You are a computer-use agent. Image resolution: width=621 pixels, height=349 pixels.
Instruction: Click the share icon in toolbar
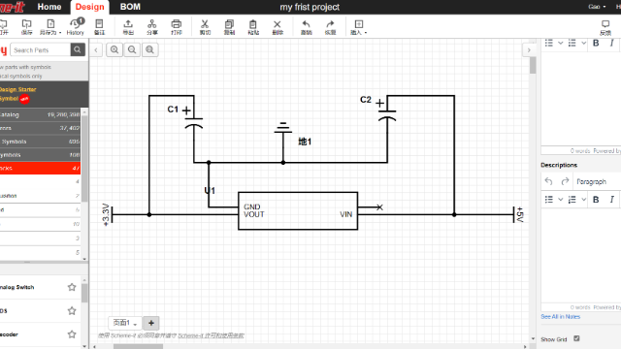(x=152, y=27)
